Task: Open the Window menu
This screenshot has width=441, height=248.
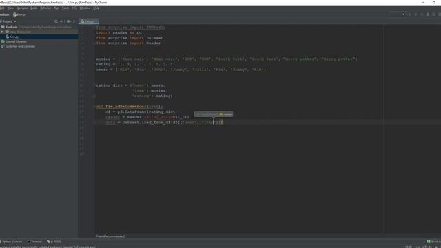Action: 85,8
